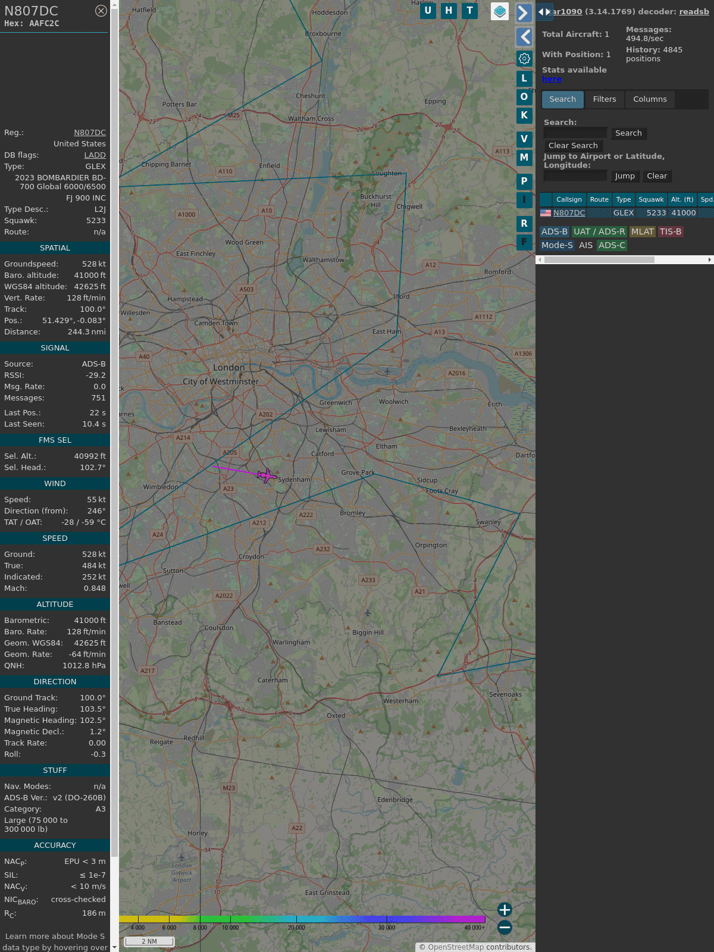Toggle the H map button
The image size is (714, 952).
[x=449, y=11]
